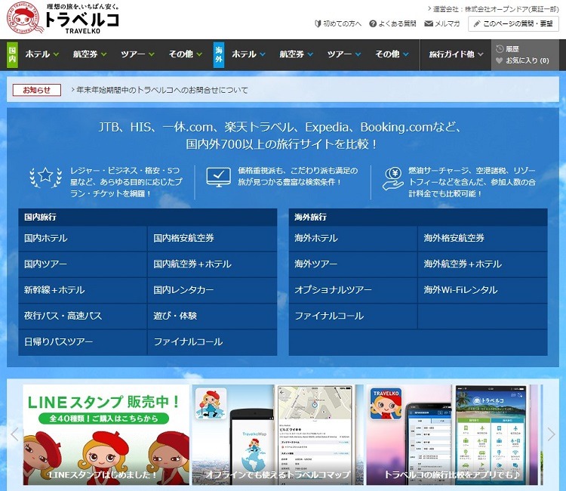Open 初めての方へ link

pos(342,24)
